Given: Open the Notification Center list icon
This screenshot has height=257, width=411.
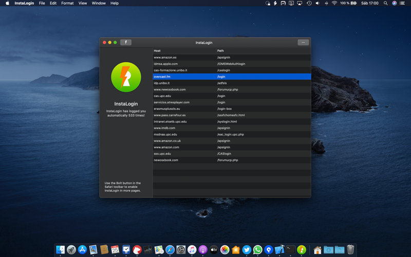Looking at the screenshot, I should click(402, 3).
